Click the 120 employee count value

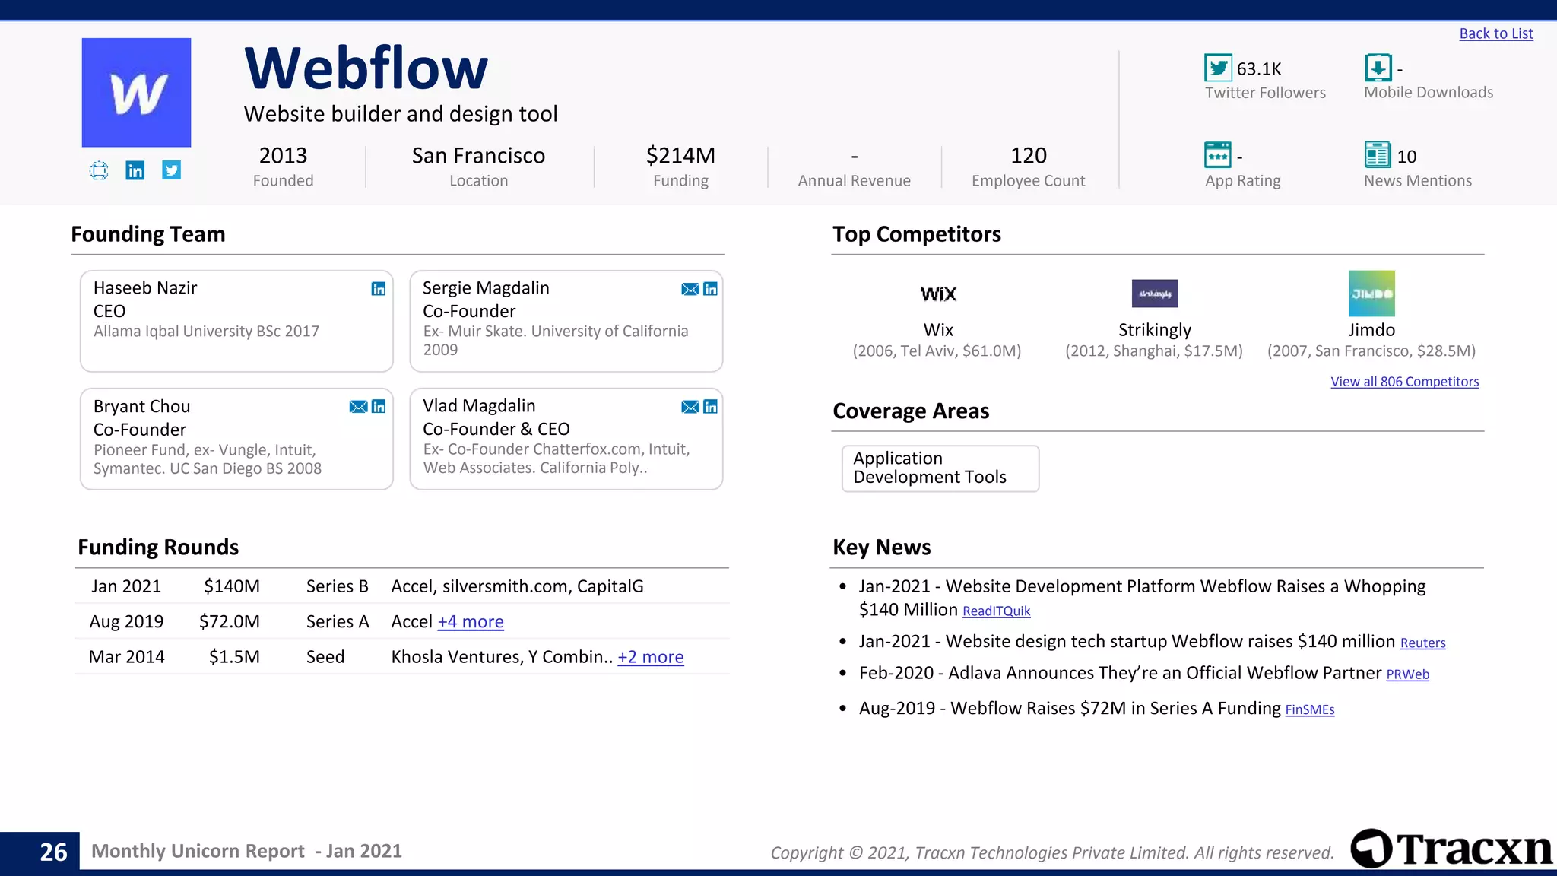(1029, 155)
